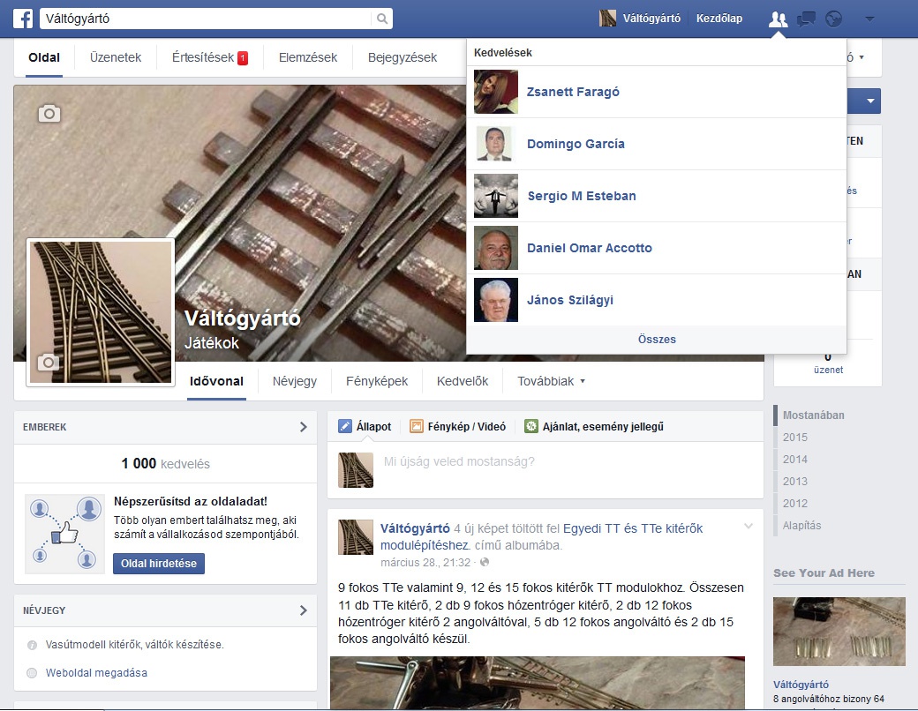918x711 pixels.
Task: Open Zsanett Faragó's profile
Action: click(573, 92)
